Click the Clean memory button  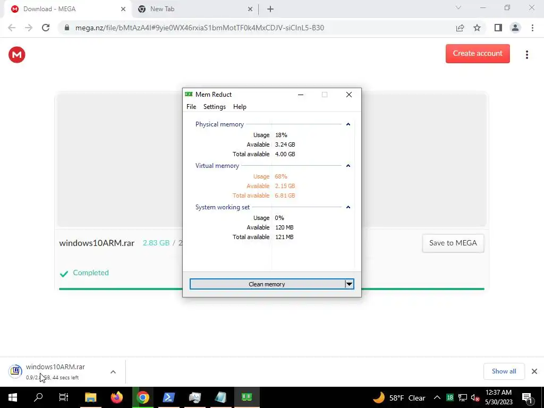[x=267, y=284]
